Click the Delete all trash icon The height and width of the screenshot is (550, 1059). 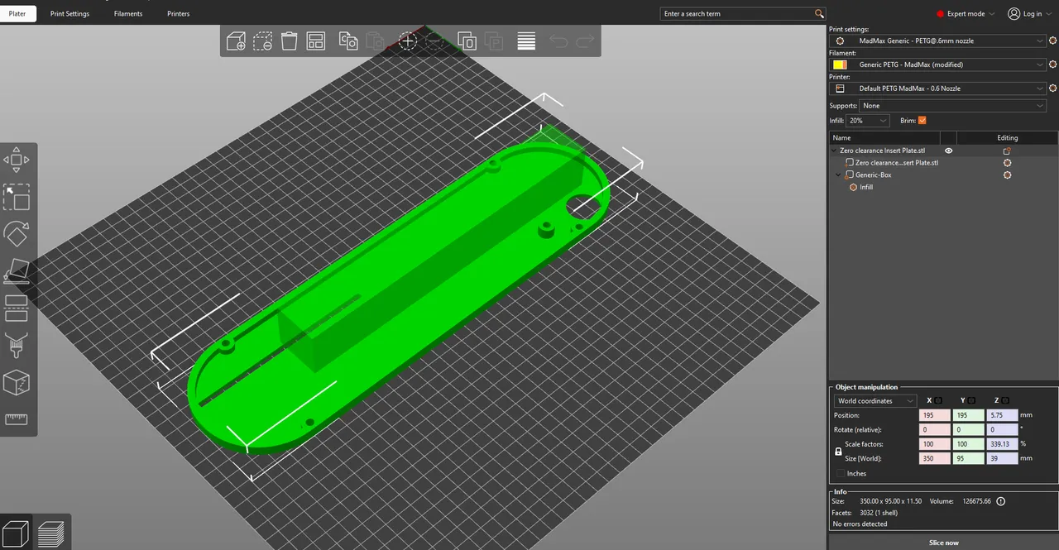pyautogui.click(x=289, y=41)
